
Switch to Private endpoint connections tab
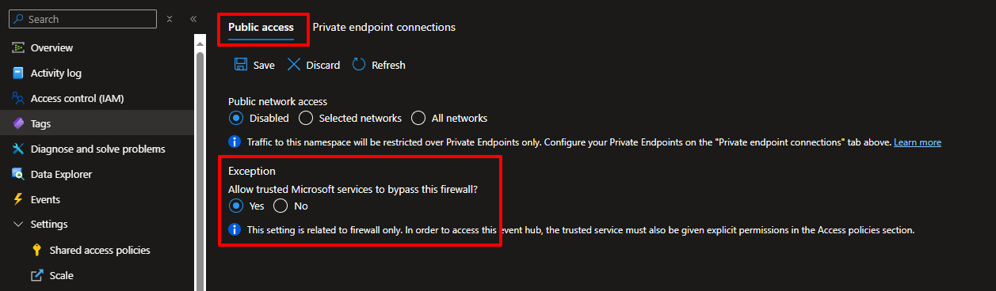point(384,27)
